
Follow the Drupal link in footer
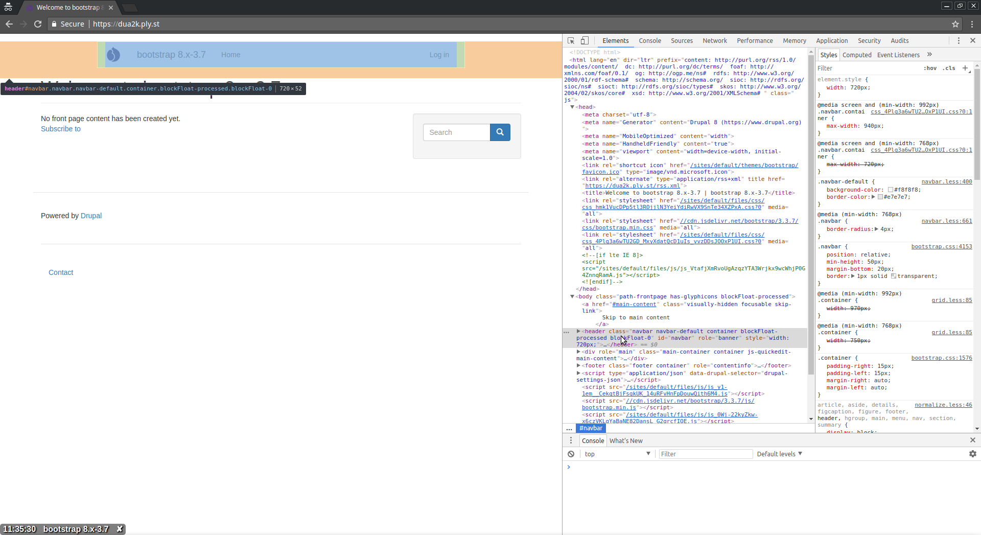(x=91, y=216)
